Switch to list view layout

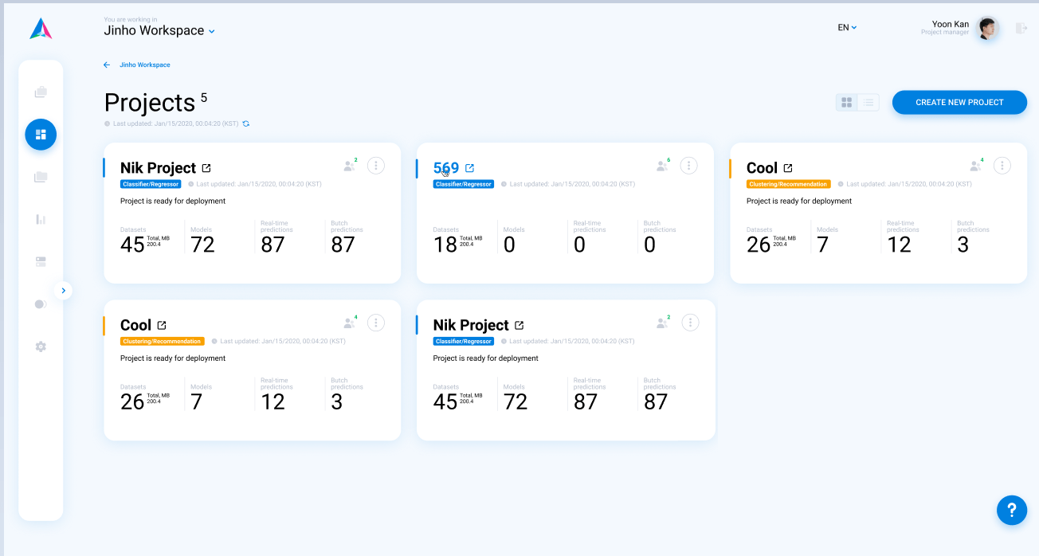[868, 103]
